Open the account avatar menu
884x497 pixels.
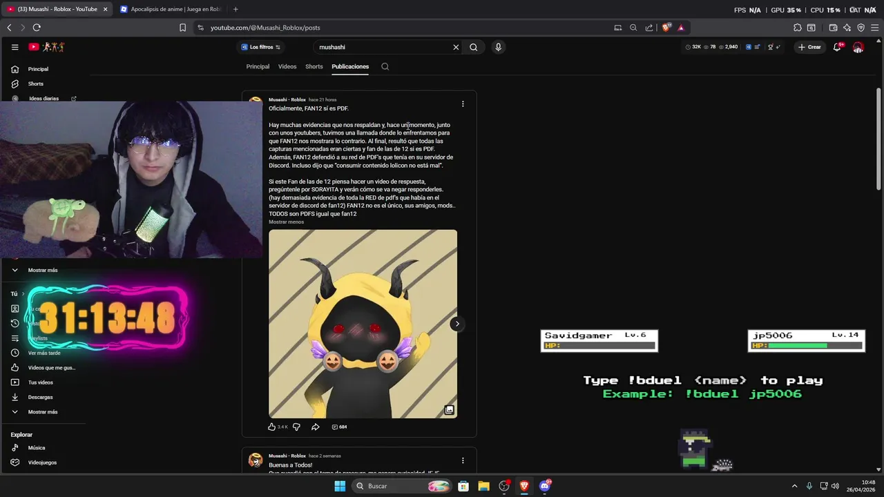[x=858, y=47]
